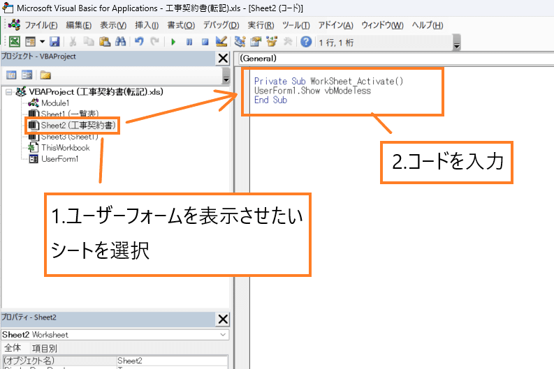The height and width of the screenshot is (369, 554).
Task: Click the Reset stop icon
Action: [205, 42]
